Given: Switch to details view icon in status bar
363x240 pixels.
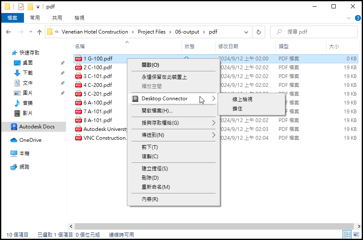Looking at the screenshot, I should coord(347,235).
